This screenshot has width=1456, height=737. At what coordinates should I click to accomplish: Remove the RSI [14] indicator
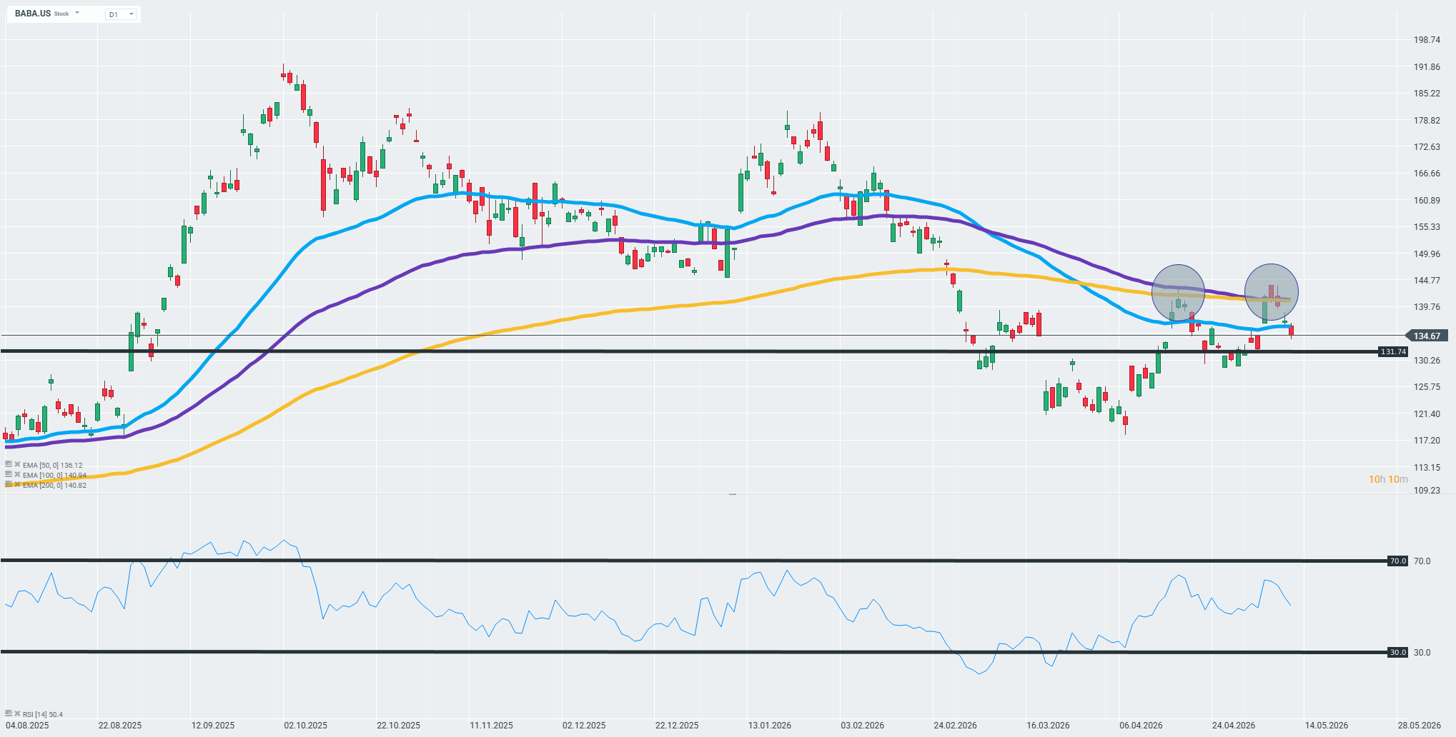[x=17, y=713]
